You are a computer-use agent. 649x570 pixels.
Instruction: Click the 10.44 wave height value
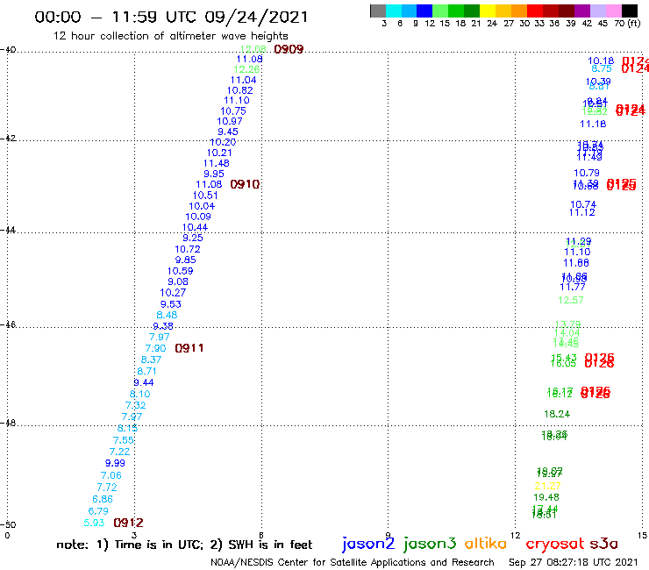(195, 228)
